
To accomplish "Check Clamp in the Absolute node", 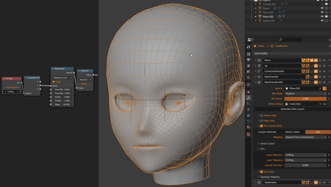I will coord(80,84).
